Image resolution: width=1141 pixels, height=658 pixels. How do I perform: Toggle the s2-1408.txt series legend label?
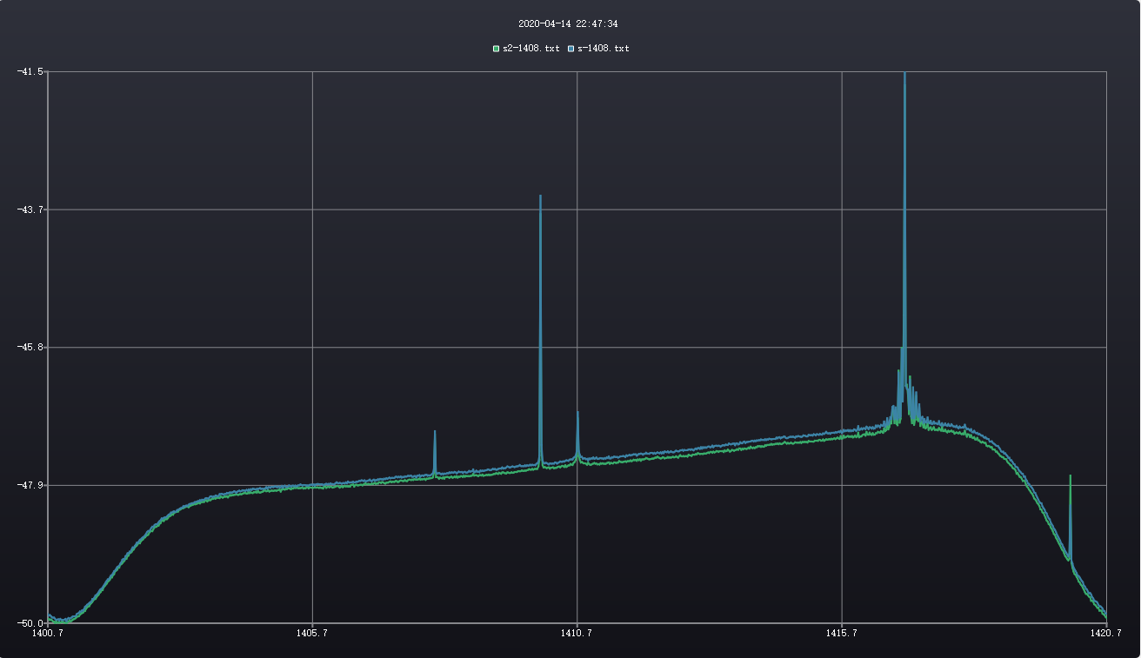point(530,49)
